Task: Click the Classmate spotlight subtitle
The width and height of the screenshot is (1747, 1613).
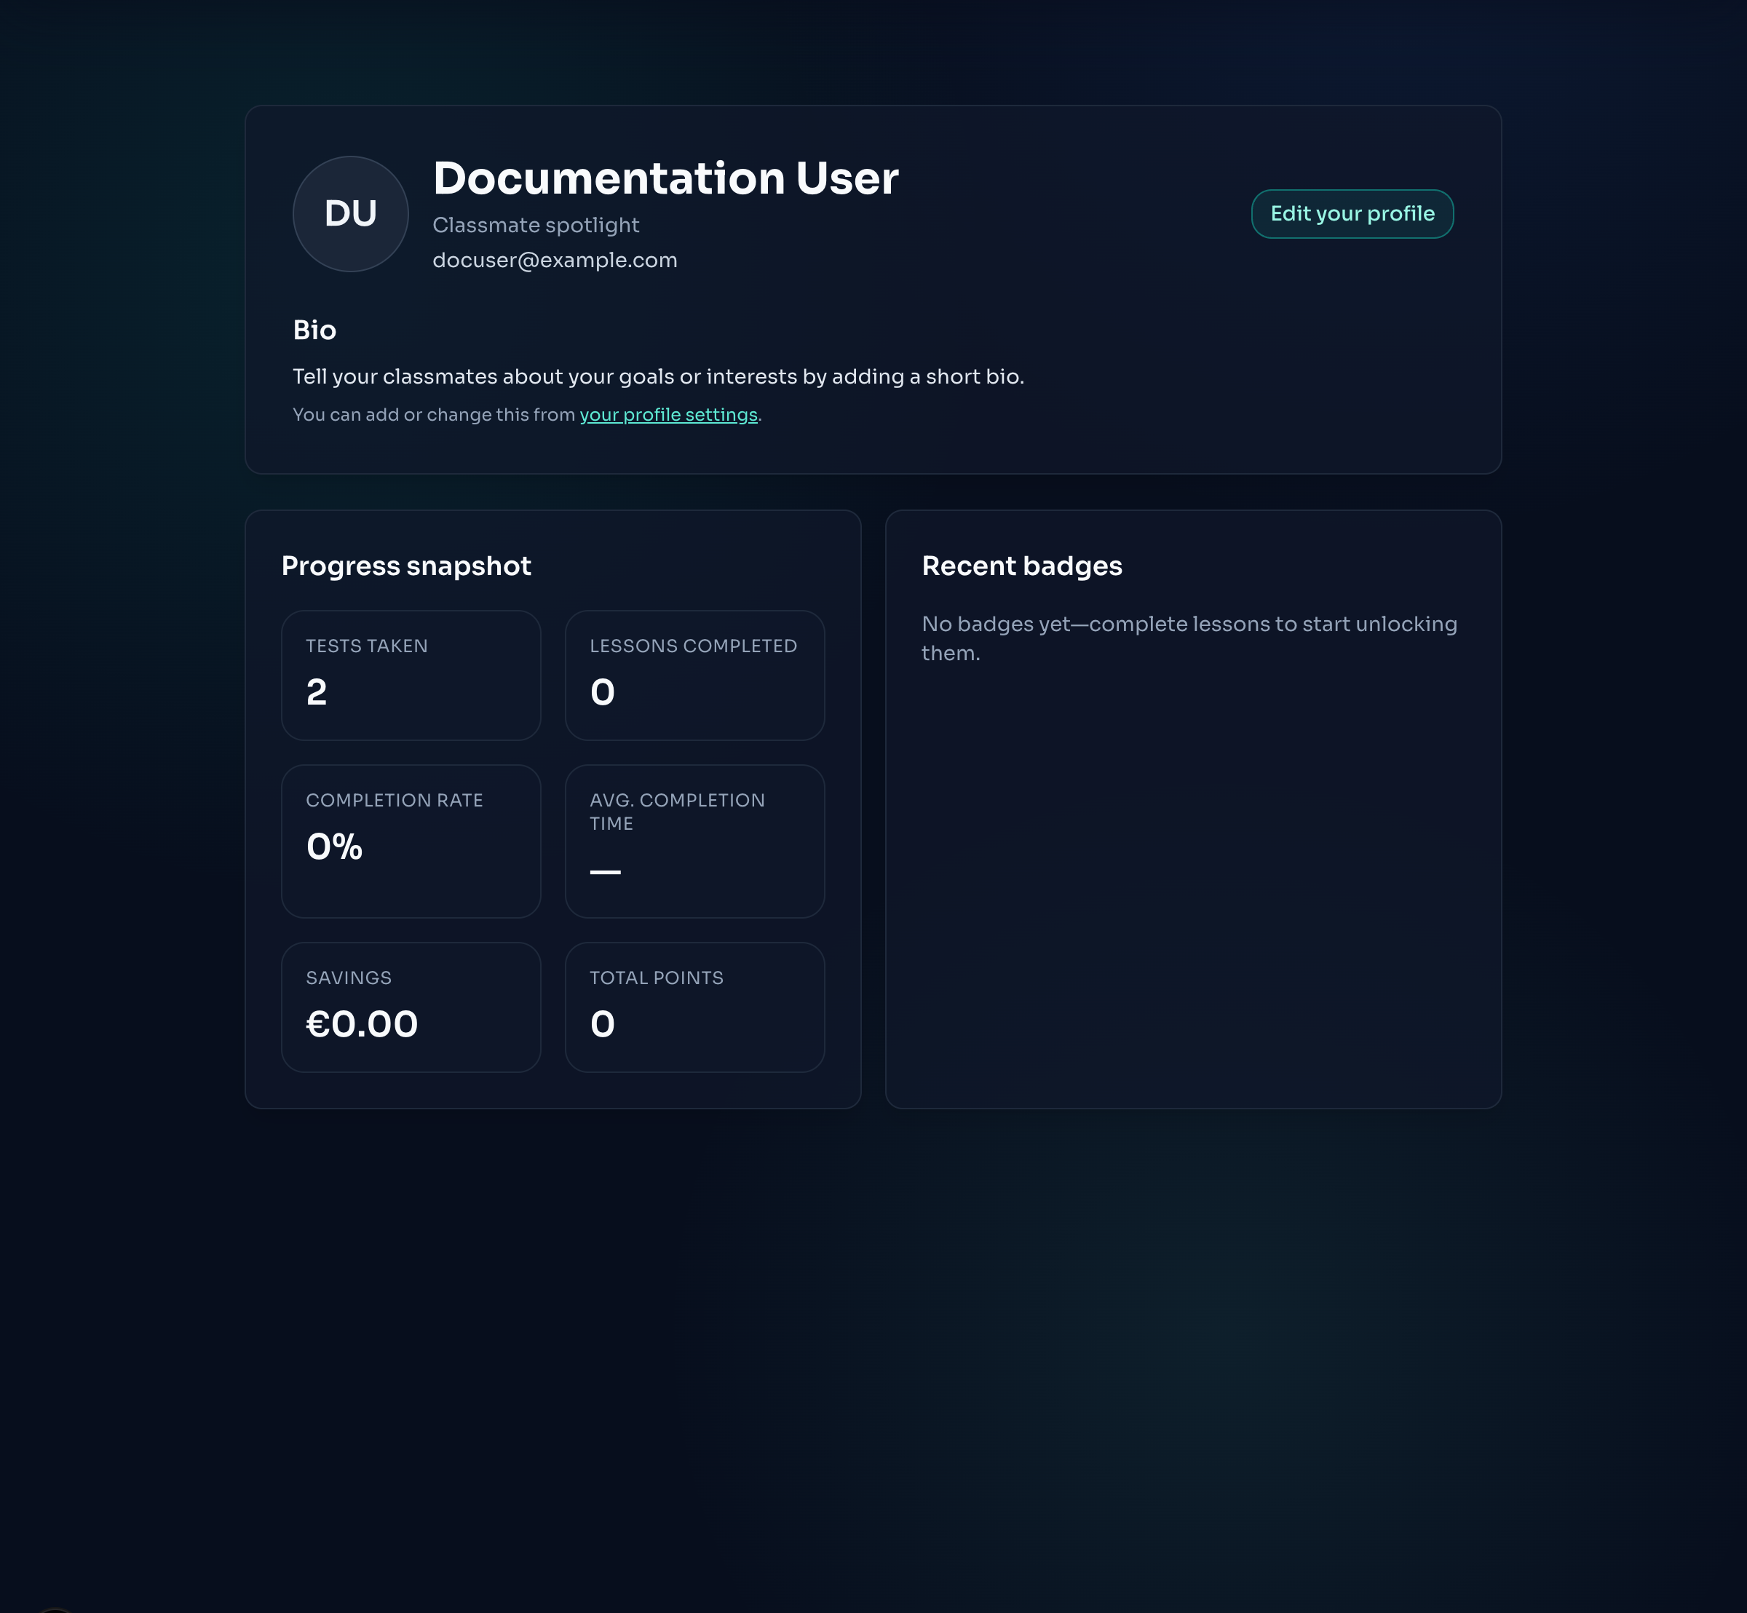Action: [535, 225]
